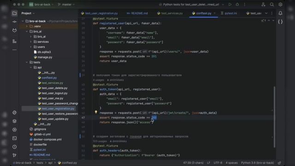
Task: Open the Python Console icon in left sidebar
Action: 14,113
